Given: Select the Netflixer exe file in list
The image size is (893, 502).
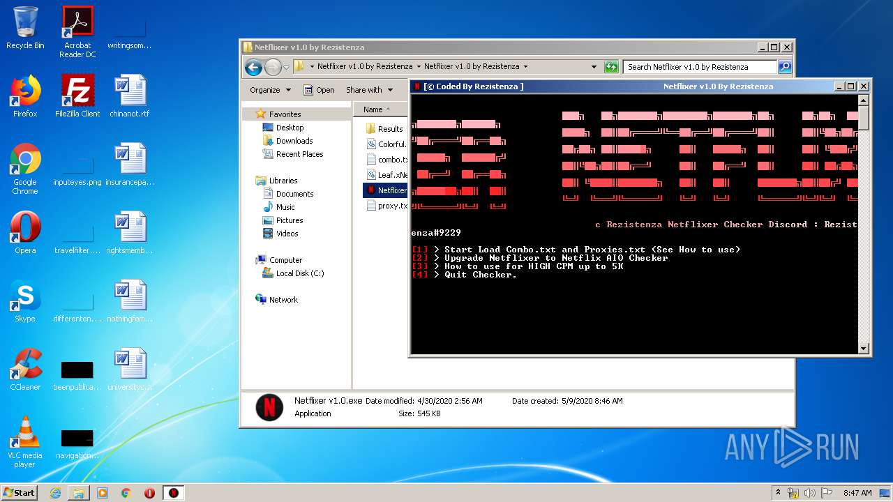Looking at the screenshot, I should click(386, 190).
